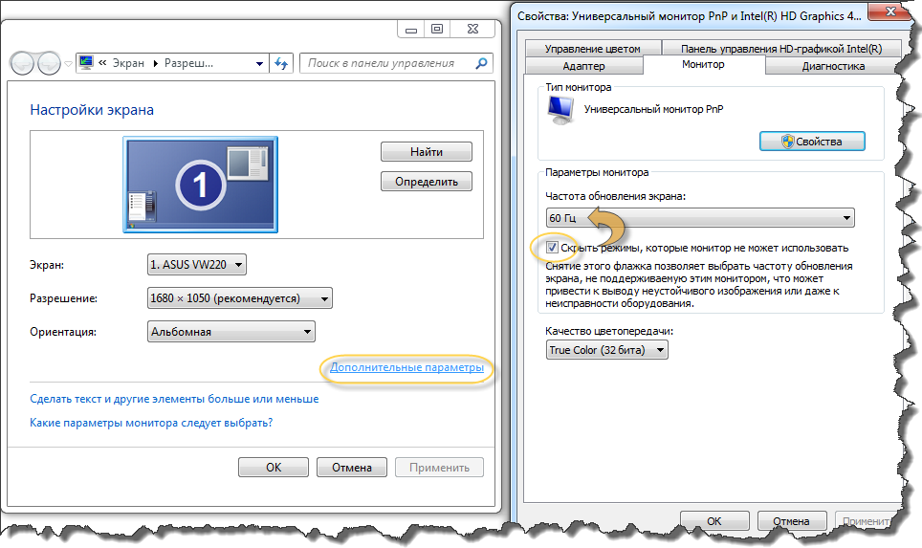922x548 pixels.
Task: Click the Определить button
Action: coord(426,182)
